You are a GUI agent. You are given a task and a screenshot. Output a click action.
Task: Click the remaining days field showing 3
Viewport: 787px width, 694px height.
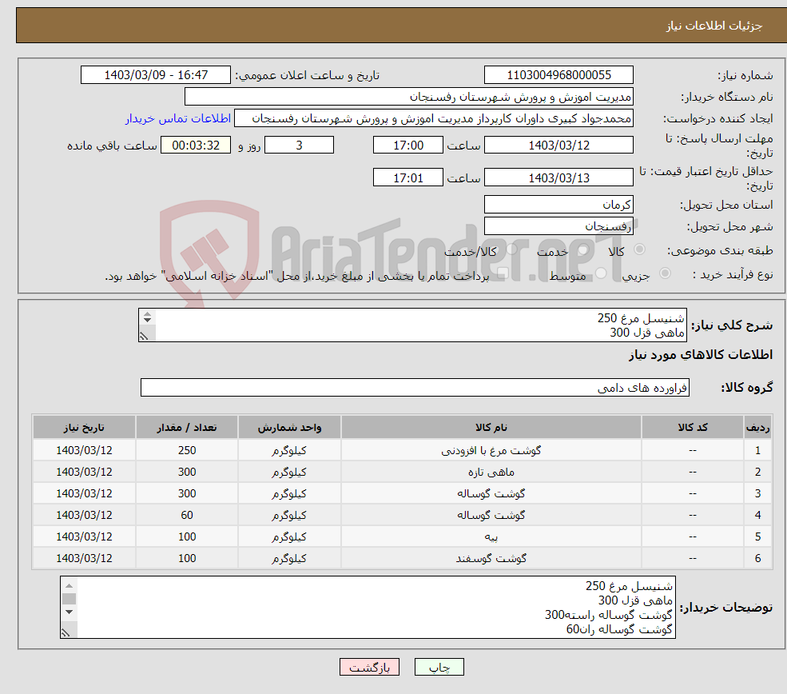point(299,146)
